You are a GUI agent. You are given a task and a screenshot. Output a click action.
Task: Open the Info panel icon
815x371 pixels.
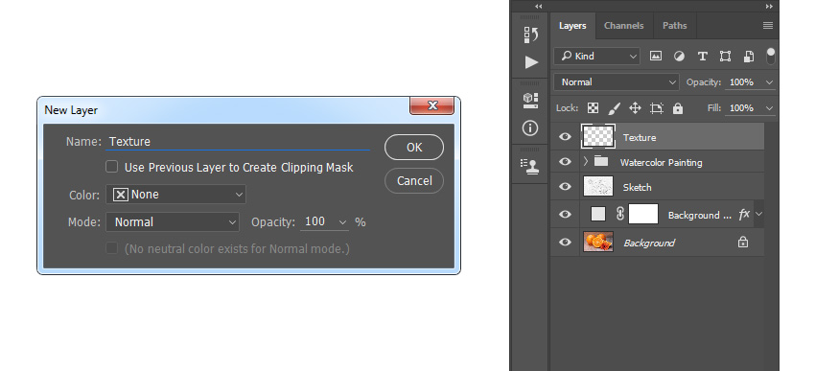[x=530, y=128]
